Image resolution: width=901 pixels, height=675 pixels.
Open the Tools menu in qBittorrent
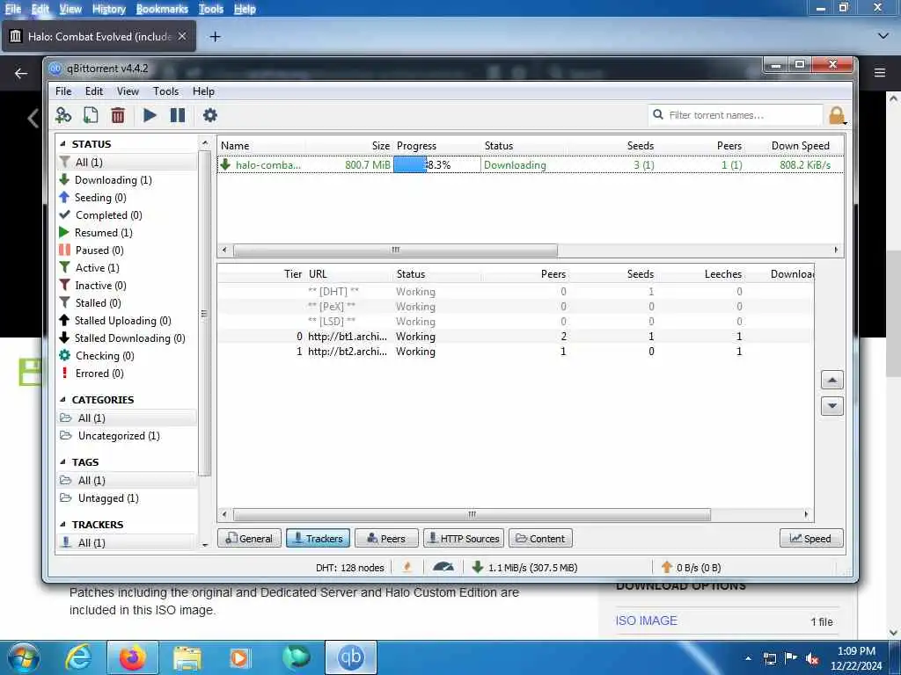pyautogui.click(x=165, y=91)
